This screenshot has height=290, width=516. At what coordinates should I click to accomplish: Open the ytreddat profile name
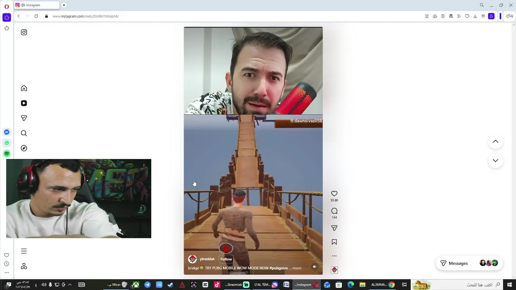coord(207,259)
